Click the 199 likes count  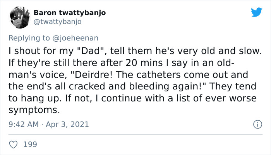click(x=30, y=144)
